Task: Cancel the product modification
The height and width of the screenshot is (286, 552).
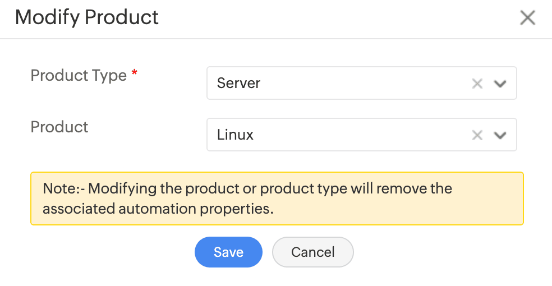Action: pyautogui.click(x=312, y=252)
